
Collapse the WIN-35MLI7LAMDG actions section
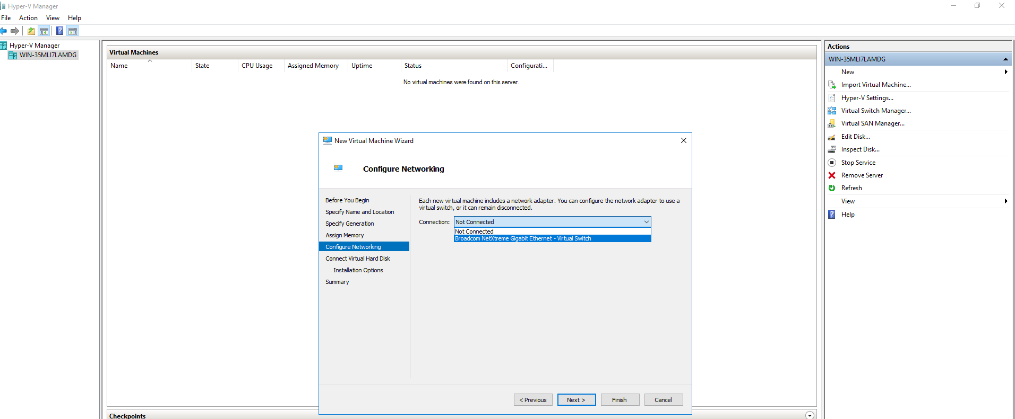pyautogui.click(x=1005, y=59)
